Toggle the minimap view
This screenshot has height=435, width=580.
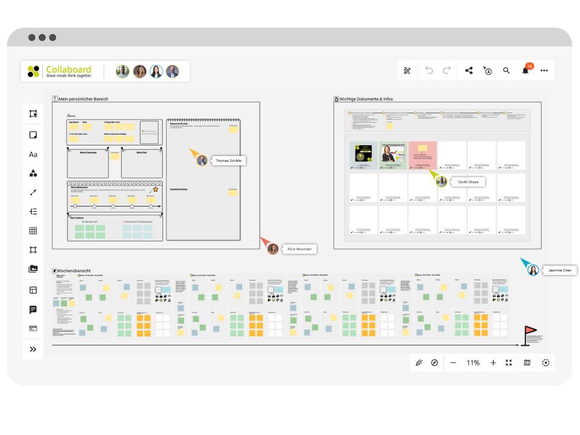[527, 362]
